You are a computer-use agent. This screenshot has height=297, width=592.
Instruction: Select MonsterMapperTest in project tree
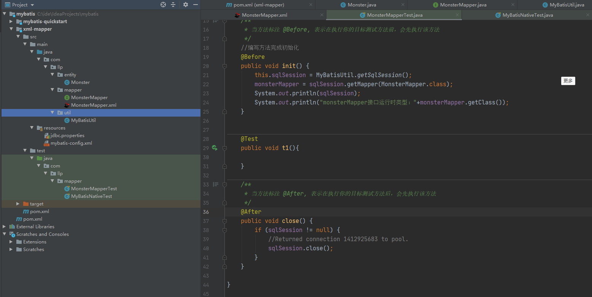(94, 188)
